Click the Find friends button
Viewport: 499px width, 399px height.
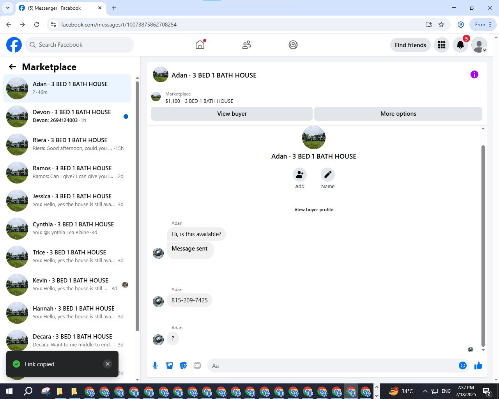point(411,45)
